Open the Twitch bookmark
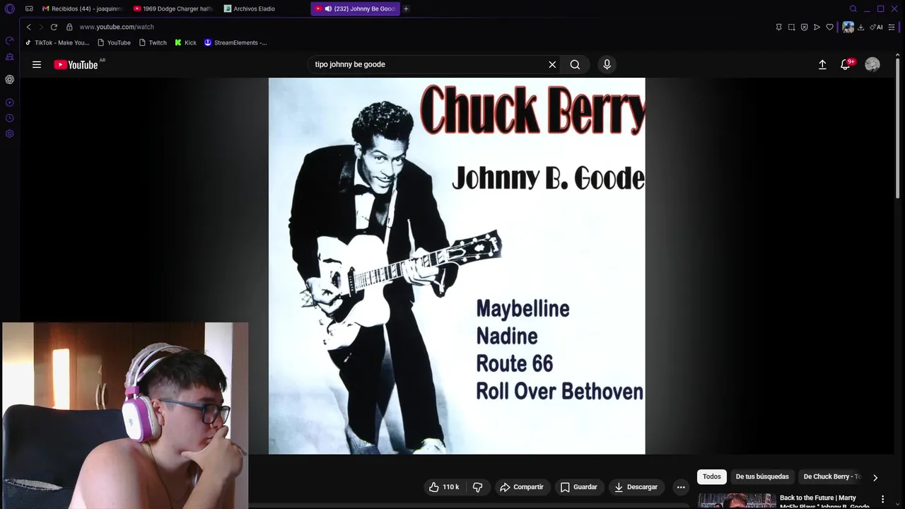 pos(153,42)
